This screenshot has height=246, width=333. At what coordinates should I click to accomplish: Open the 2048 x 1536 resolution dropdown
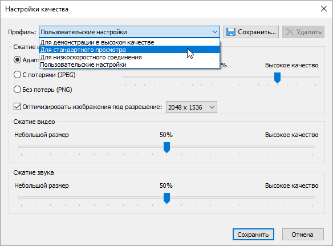click(192, 107)
